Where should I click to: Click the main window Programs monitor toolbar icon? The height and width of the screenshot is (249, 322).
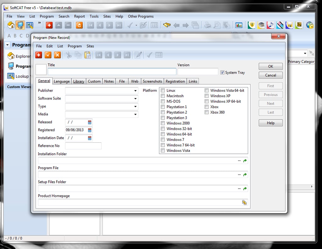tap(20, 25)
